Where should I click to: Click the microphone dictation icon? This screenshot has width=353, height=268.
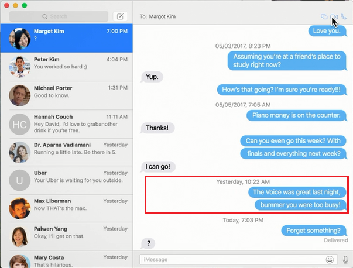[x=345, y=259]
